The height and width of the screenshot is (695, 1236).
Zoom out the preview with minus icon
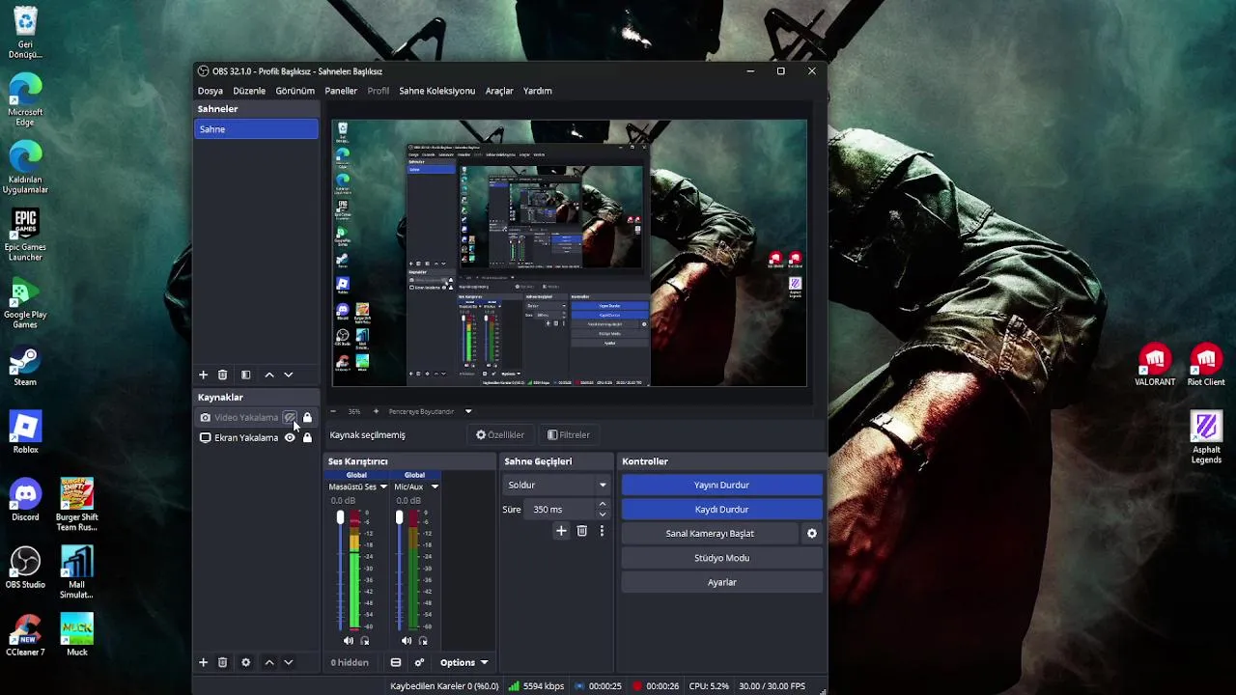point(333,411)
